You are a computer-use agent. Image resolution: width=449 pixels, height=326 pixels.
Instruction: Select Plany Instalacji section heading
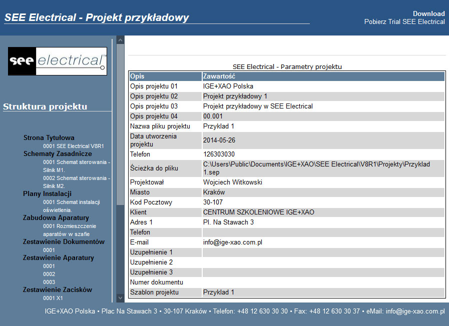click(x=47, y=194)
